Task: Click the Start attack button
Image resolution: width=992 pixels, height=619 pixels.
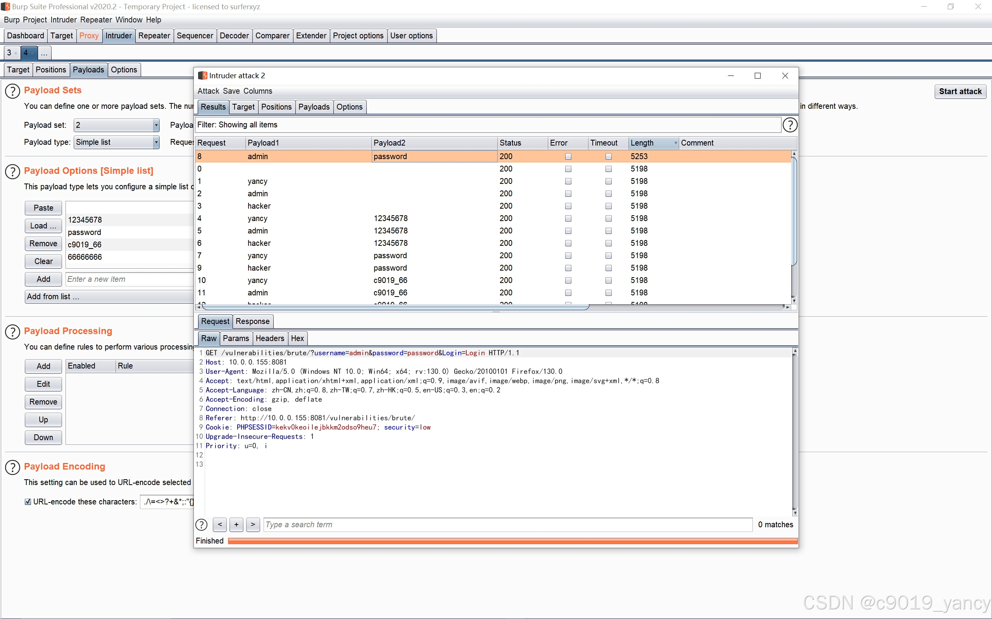Action: (x=960, y=91)
